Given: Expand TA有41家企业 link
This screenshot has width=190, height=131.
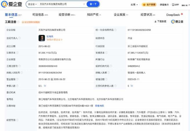Looking at the screenshot, I should click(x=55, y=40).
